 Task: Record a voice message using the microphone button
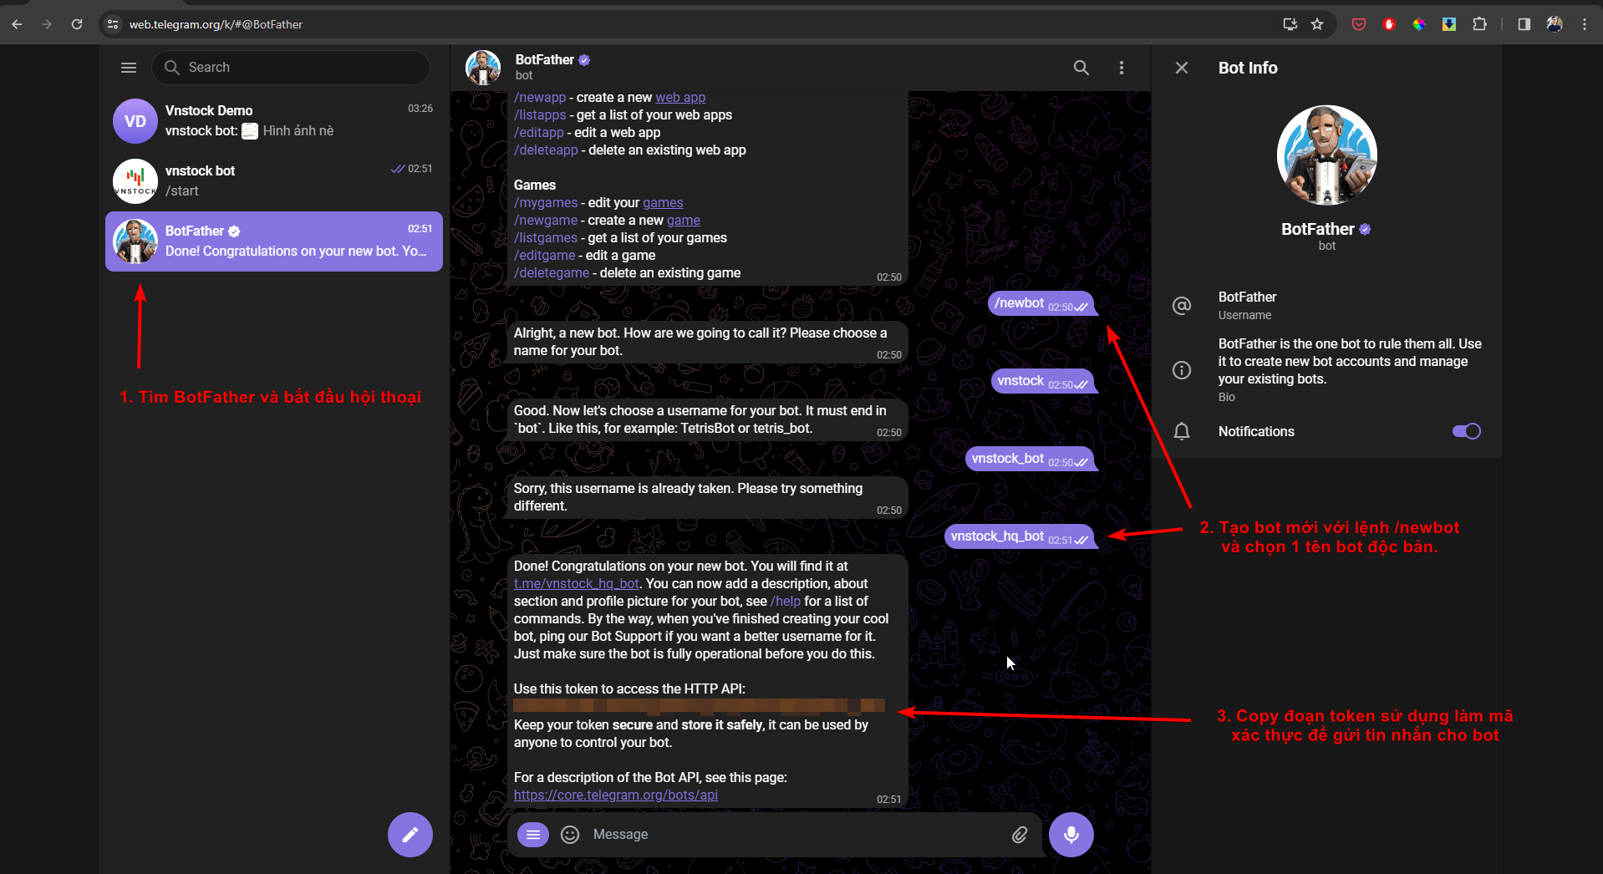(x=1071, y=834)
